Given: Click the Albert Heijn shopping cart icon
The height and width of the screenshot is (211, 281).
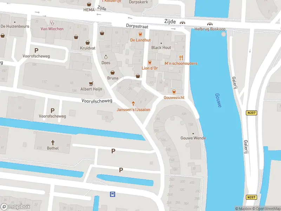Looking at the screenshot, I should [91, 84].
